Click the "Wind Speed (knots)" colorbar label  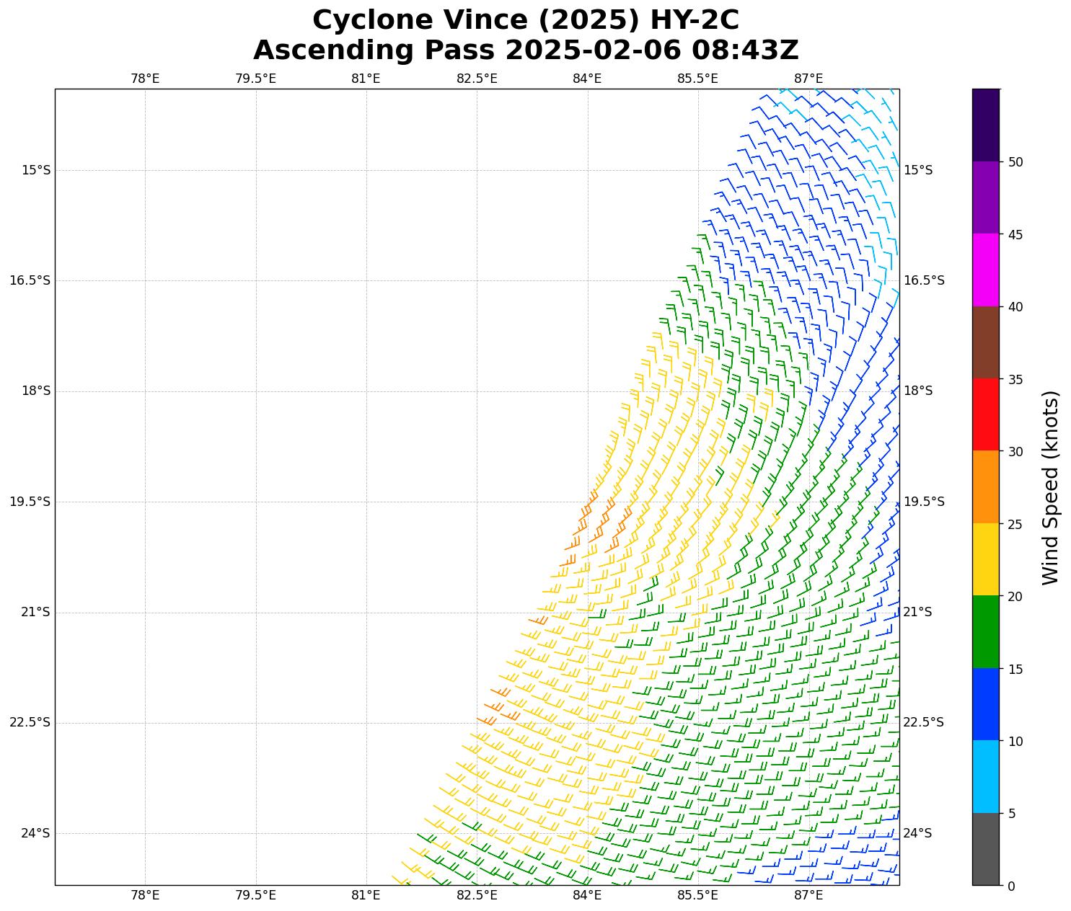(1051, 487)
